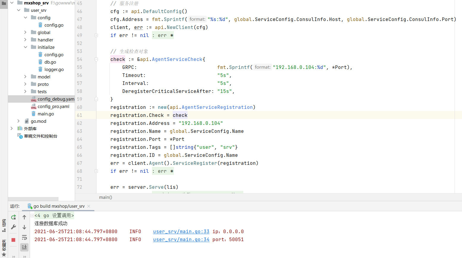Viewport: 462px width, 258px height.
Task: Collapse the config folder chevron
Action: (26, 17)
